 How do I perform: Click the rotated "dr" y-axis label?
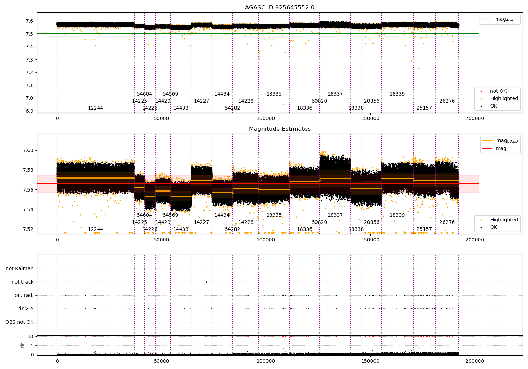[23, 345]
